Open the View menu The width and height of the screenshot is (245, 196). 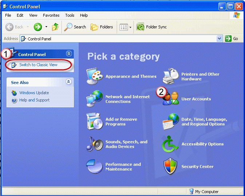33,15
